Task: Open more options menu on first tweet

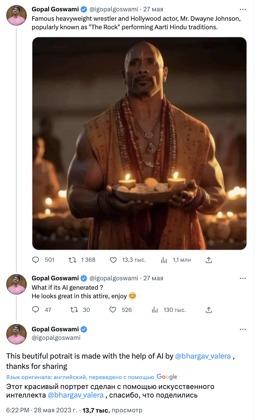Action: 243,9
